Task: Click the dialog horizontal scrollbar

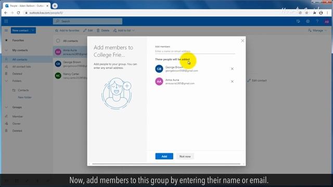Action: (x=166, y=164)
